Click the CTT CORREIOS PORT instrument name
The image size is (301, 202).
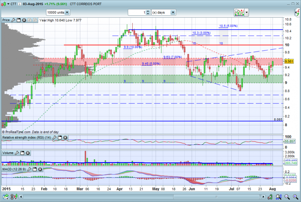pyautogui.click(x=86, y=4)
